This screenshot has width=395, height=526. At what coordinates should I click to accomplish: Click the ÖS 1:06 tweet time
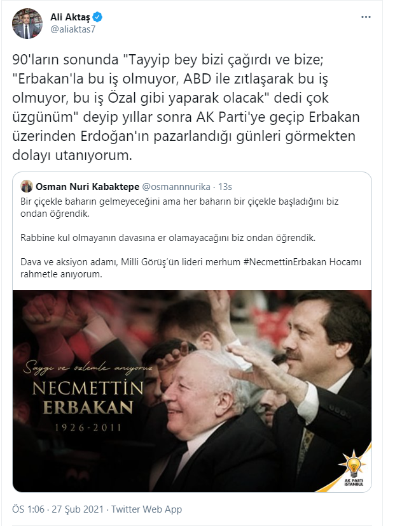pyautogui.click(x=29, y=509)
